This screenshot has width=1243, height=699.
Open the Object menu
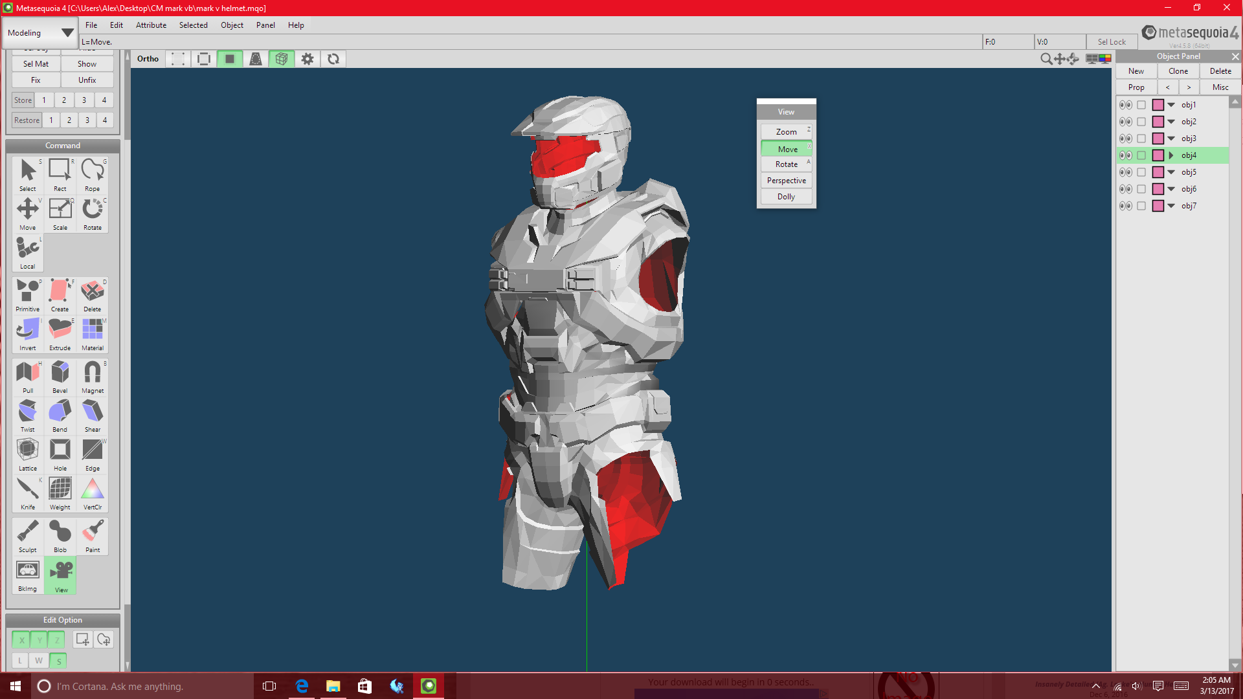point(232,25)
